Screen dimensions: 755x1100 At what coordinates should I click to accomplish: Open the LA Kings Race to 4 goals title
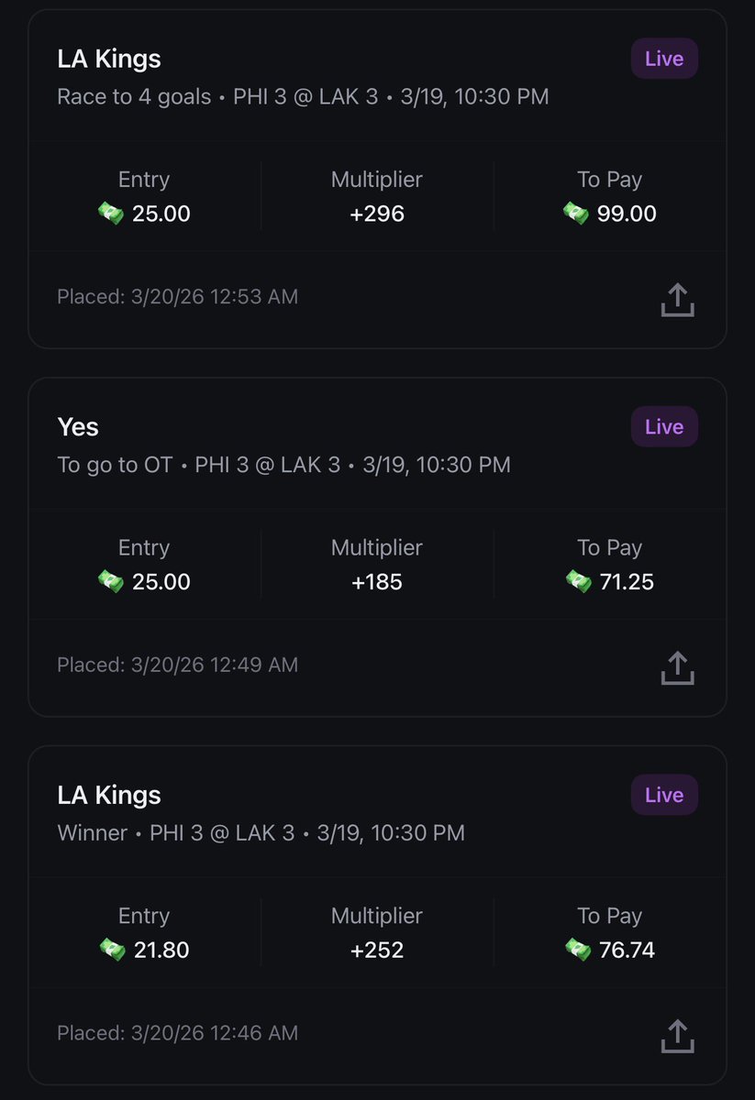(109, 59)
